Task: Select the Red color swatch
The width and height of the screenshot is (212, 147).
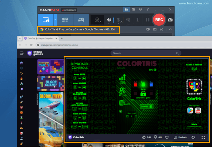Action: (x=135, y=84)
